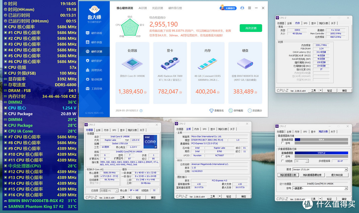Switch to AI评测 tab

pyautogui.click(x=143, y=8)
